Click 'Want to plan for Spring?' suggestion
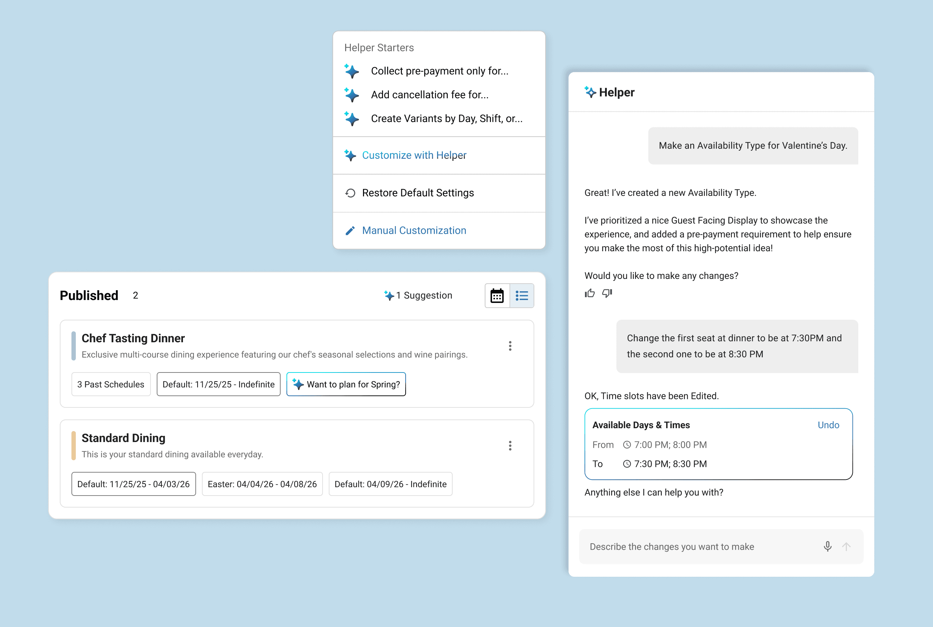This screenshot has height=627, width=933. point(346,384)
